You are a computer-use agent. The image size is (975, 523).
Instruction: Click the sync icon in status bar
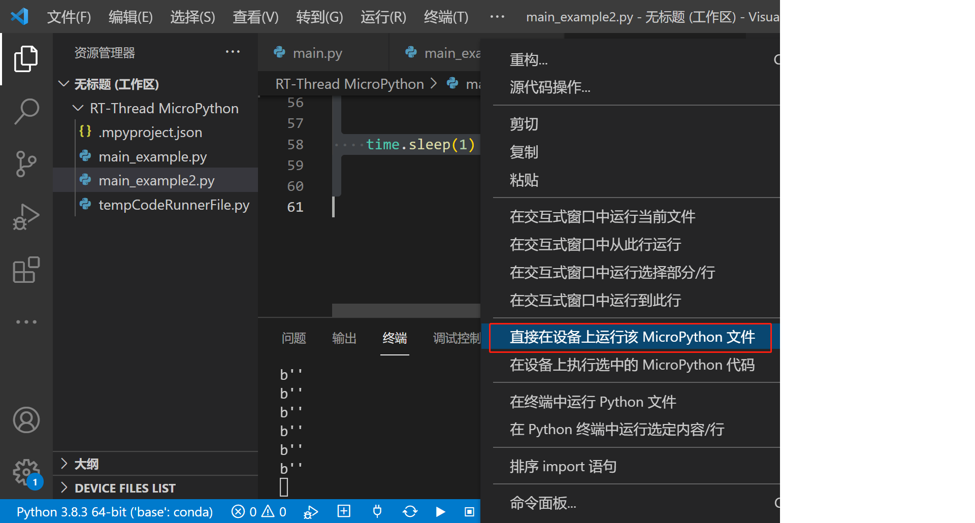tap(410, 511)
